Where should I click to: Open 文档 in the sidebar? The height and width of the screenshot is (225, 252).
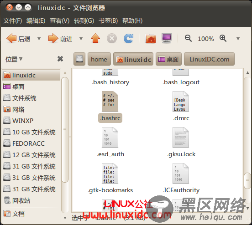pyautogui.click(x=31, y=214)
